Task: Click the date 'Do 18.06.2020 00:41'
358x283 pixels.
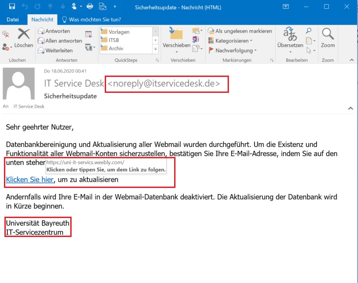Action: 65,71
